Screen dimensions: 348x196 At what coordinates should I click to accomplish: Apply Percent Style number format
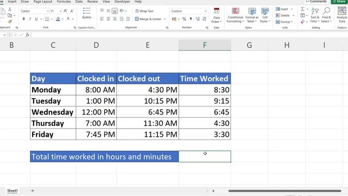pyautogui.click(x=184, y=19)
